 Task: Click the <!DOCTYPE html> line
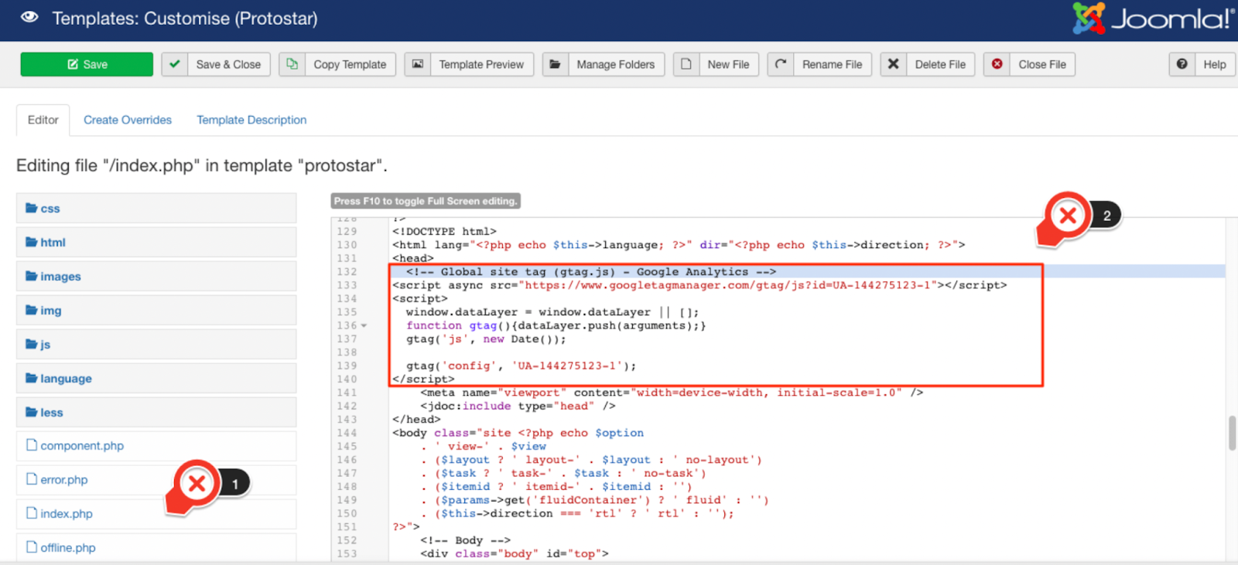(x=444, y=231)
